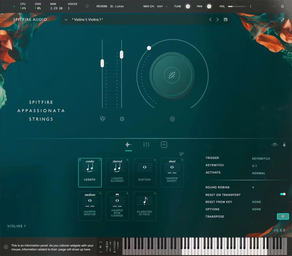Screen dimensions: 292x256
Task: Click the Voices 1 readout
Action: click(72, 6)
